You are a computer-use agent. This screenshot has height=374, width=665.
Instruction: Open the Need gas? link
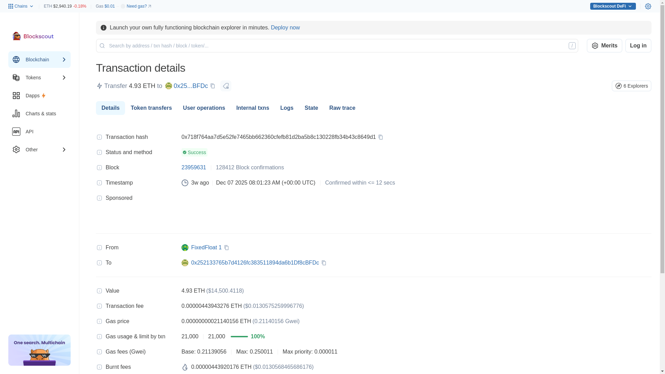[x=139, y=6]
